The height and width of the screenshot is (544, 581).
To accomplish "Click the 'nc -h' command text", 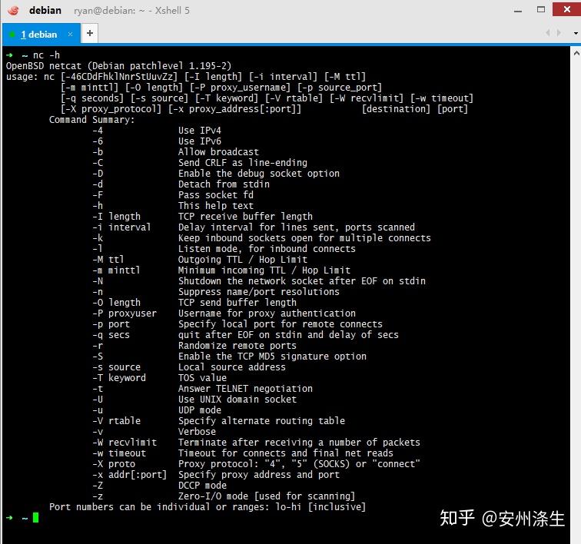I will coord(46,55).
